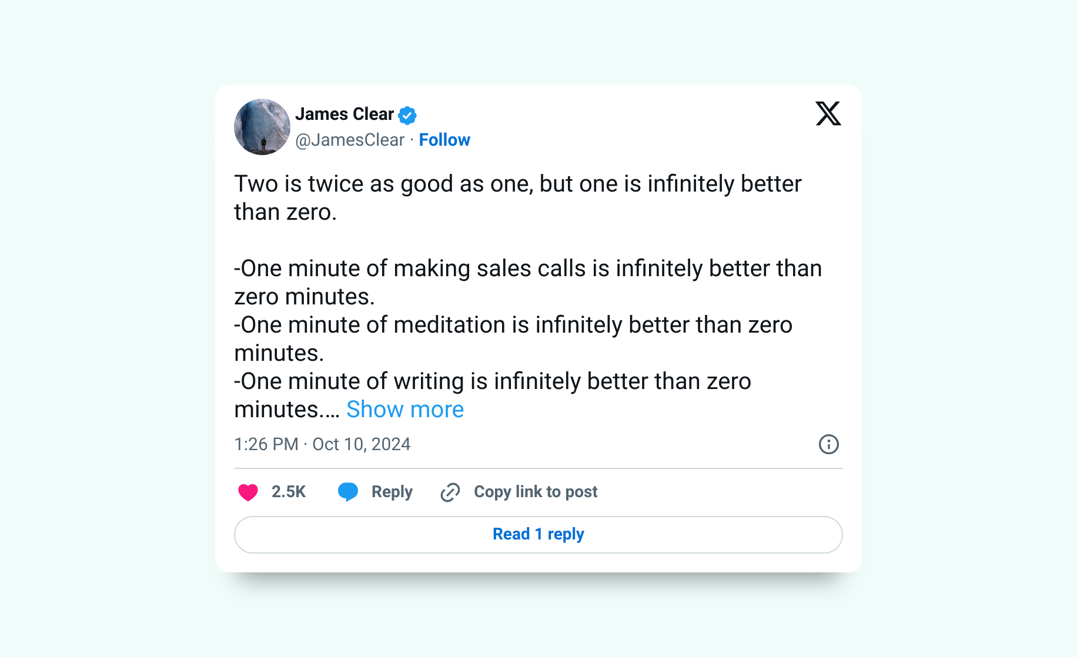
Task: Click the meditation bullet line
Action: pos(513,339)
